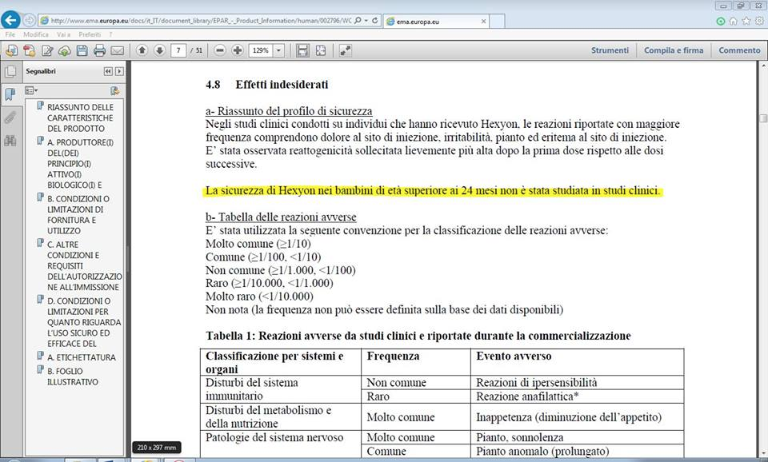Zoom out with the minus button
Viewport: 768px width, 462px height.
(220, 50)
